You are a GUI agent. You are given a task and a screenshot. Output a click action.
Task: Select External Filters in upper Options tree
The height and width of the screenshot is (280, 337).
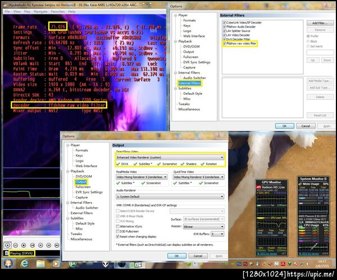coord(190,83)
